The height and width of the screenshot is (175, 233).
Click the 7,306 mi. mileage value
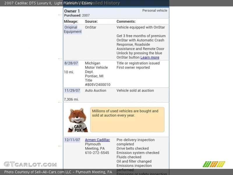(71, 99)
